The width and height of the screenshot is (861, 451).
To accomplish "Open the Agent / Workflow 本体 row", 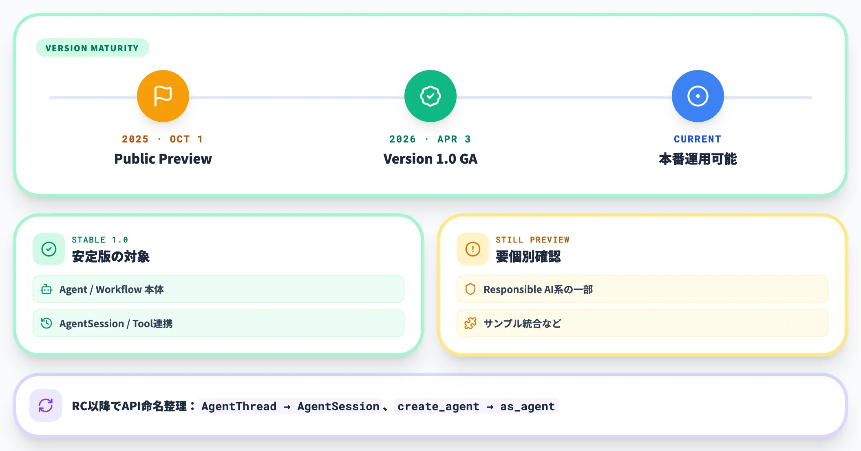I will (219, 289).
